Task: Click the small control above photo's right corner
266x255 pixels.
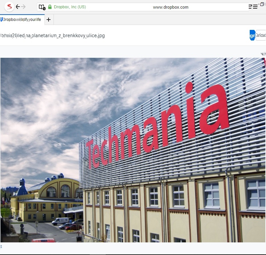Action: click(263, 53)
